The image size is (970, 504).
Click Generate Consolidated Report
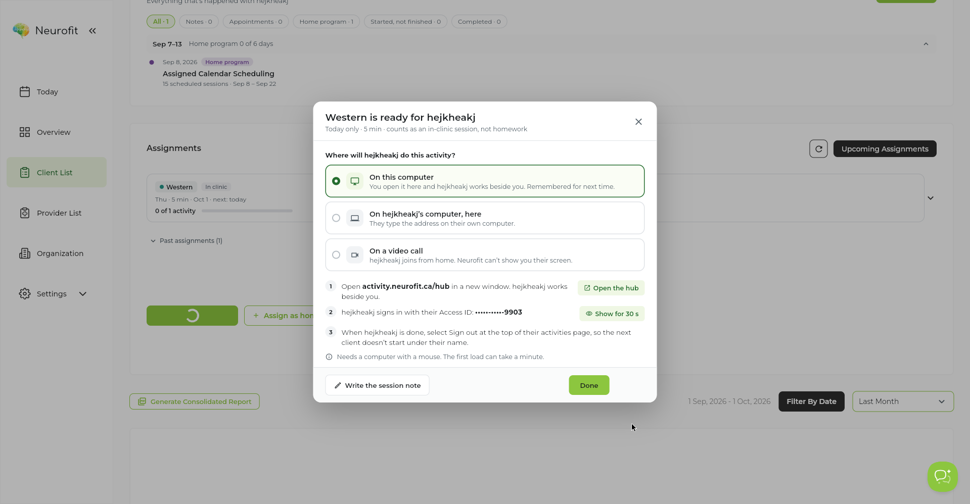pos(195,401)
